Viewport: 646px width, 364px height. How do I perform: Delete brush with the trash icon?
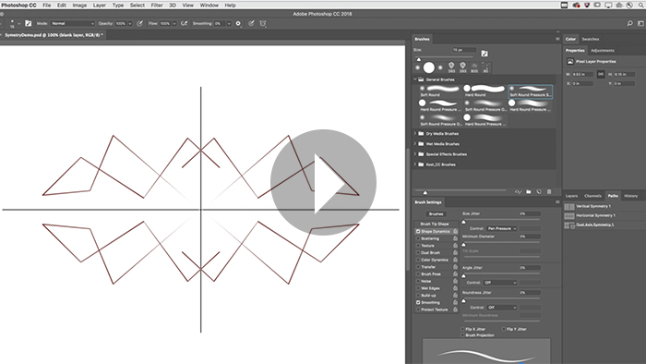pos(549,191)
